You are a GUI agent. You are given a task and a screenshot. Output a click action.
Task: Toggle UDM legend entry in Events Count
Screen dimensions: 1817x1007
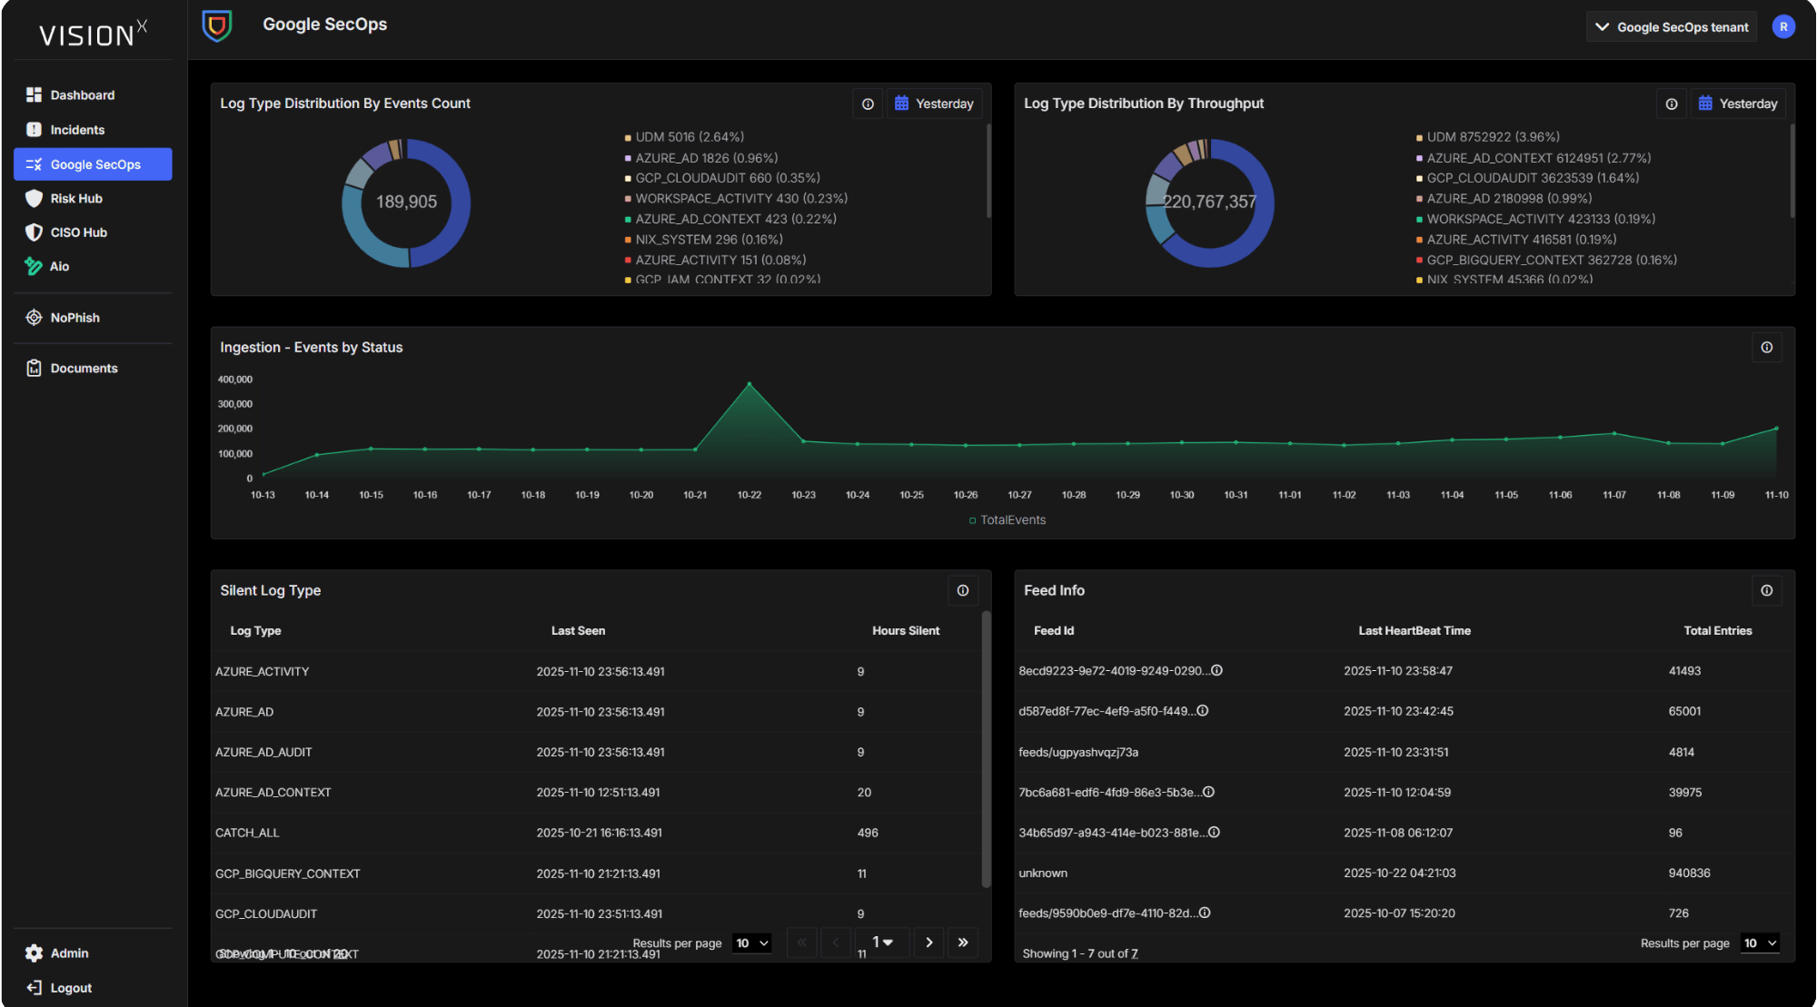(x=684, y=137)
